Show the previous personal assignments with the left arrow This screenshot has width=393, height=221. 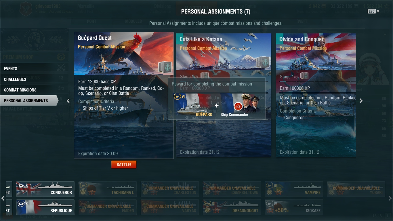click(68, 101)
